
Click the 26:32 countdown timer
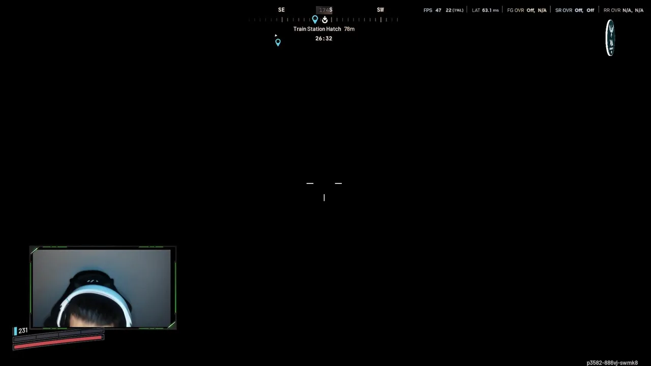323,39
